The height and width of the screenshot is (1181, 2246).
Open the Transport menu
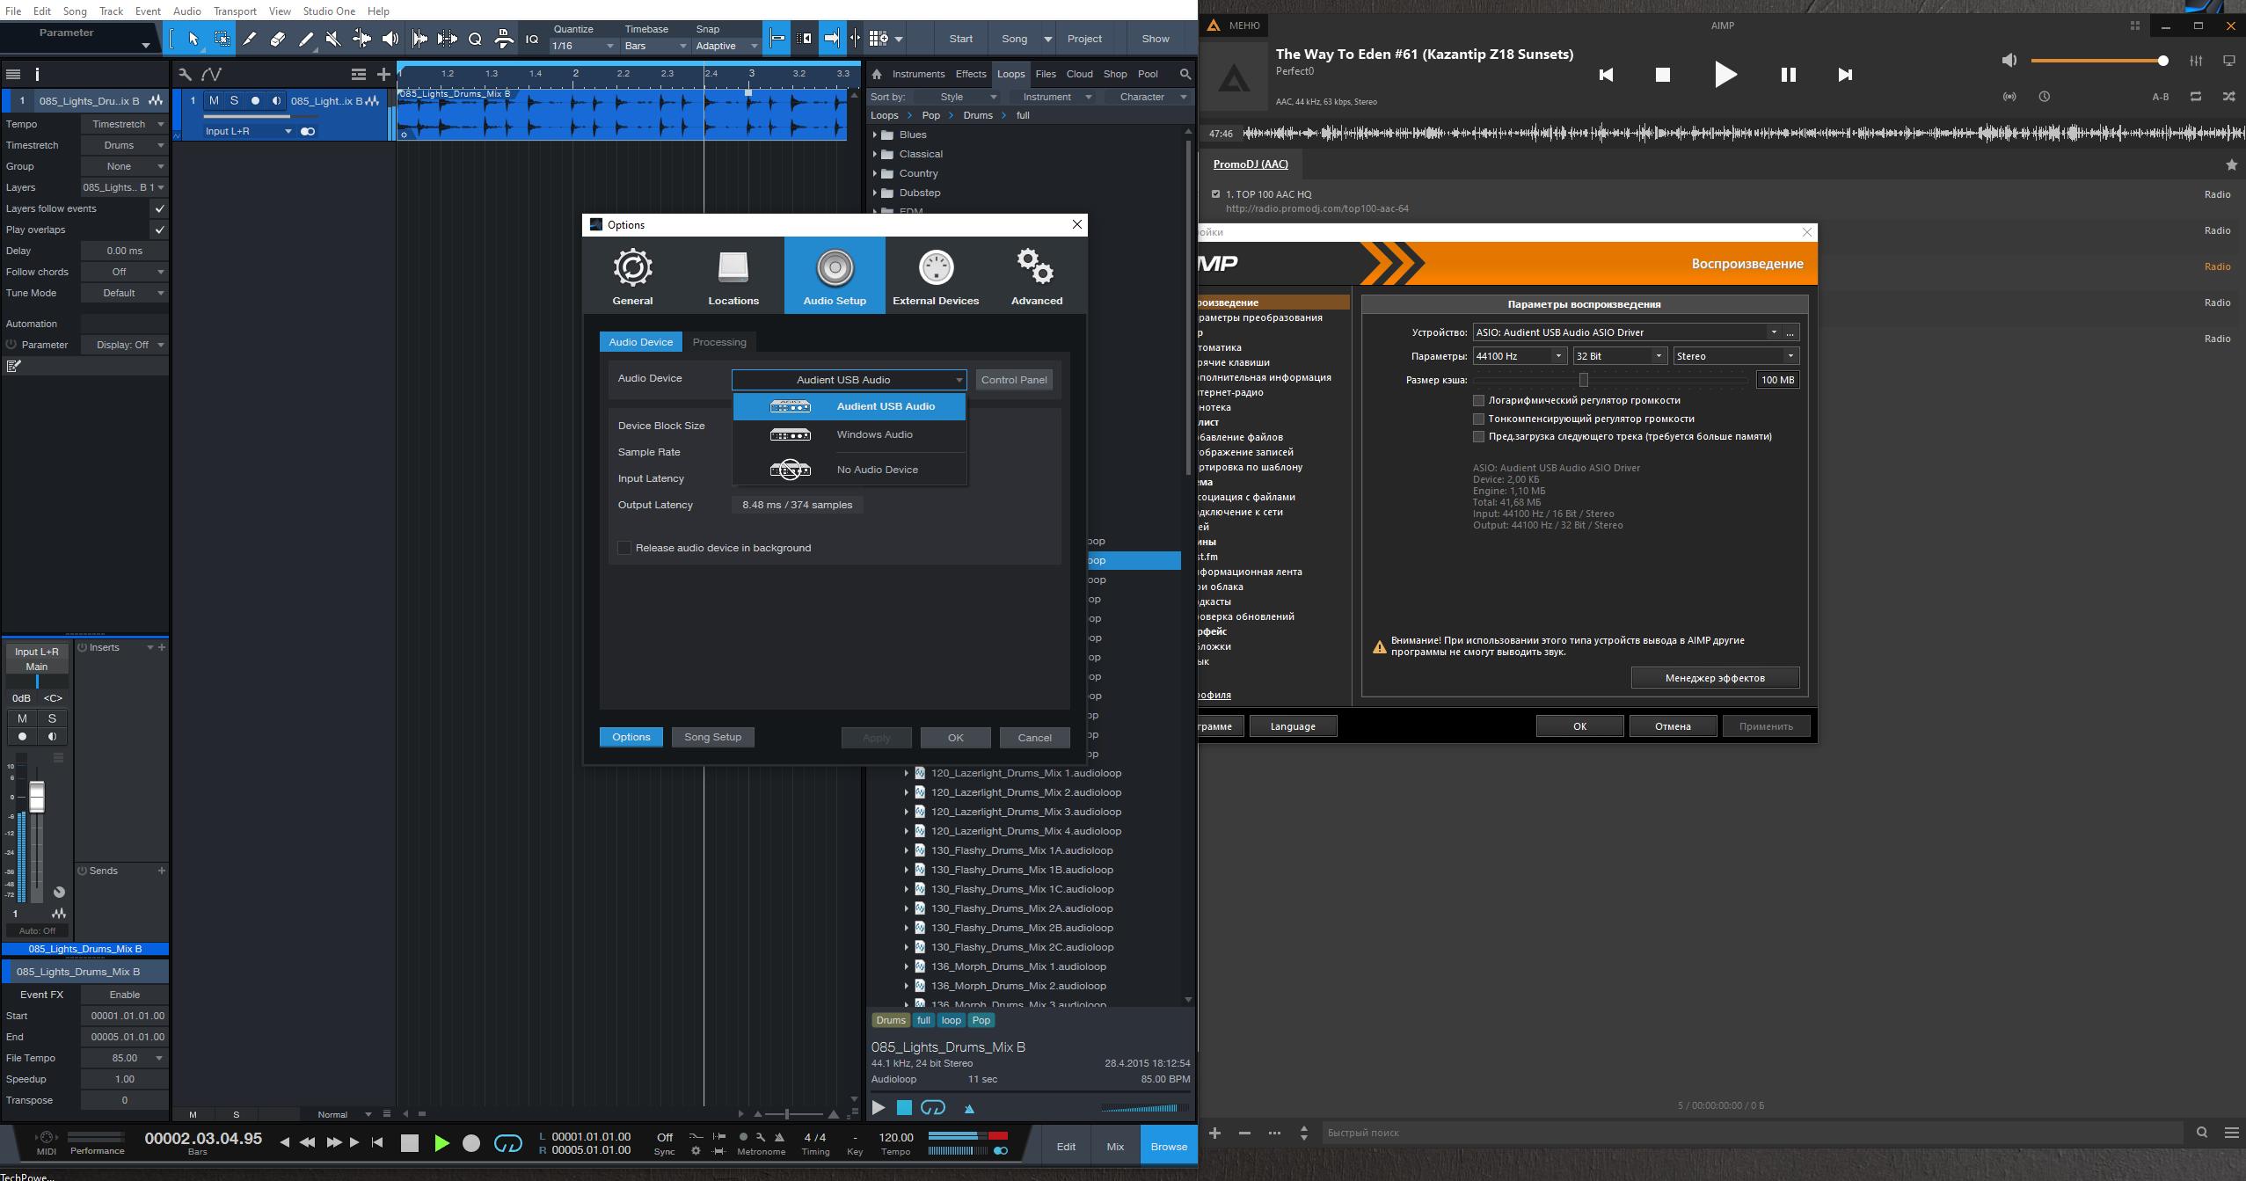(235, 11)
